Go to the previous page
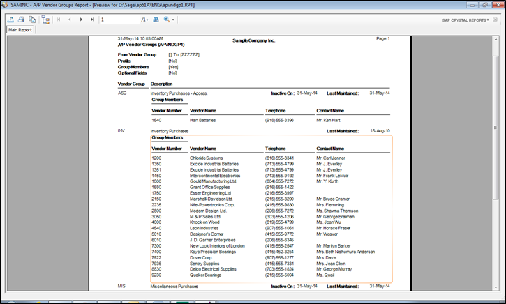The height and width of the screenshot is (304, 506). tap(70, 20)
